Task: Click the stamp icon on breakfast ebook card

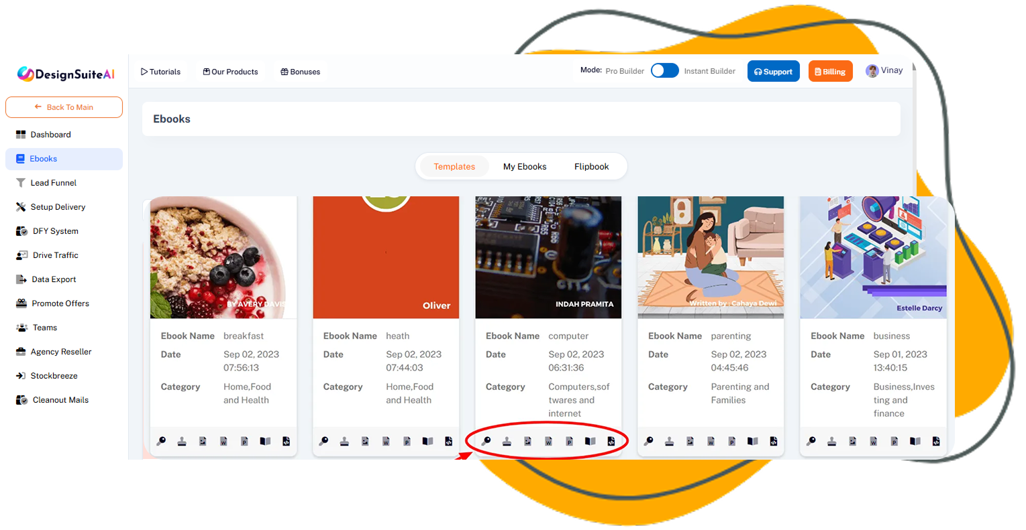Action: pyautogui.click(x=182, y=441)
